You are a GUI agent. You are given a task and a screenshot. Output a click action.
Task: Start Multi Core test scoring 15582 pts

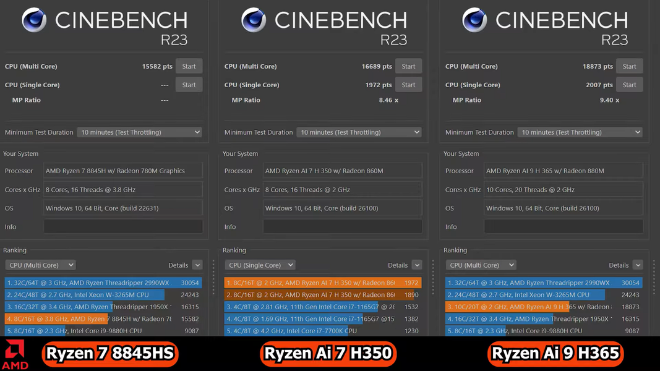click(x=189, y=66)
